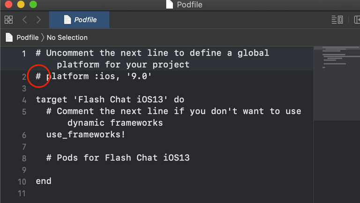Viewport: 360px width, 203px height.
Task: Click the Podfile breadcrumb in the jump bar
Action: pos(28,37)
